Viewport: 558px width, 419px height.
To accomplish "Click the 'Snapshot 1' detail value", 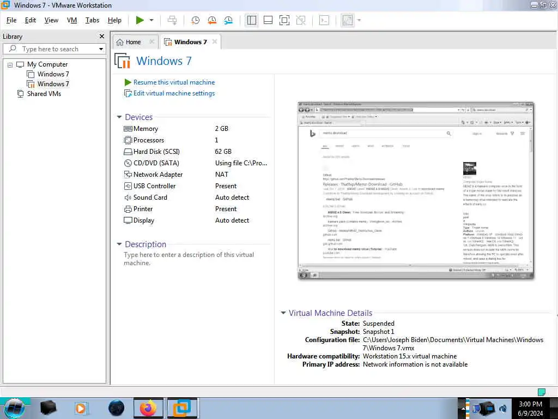I will (378, 332).
